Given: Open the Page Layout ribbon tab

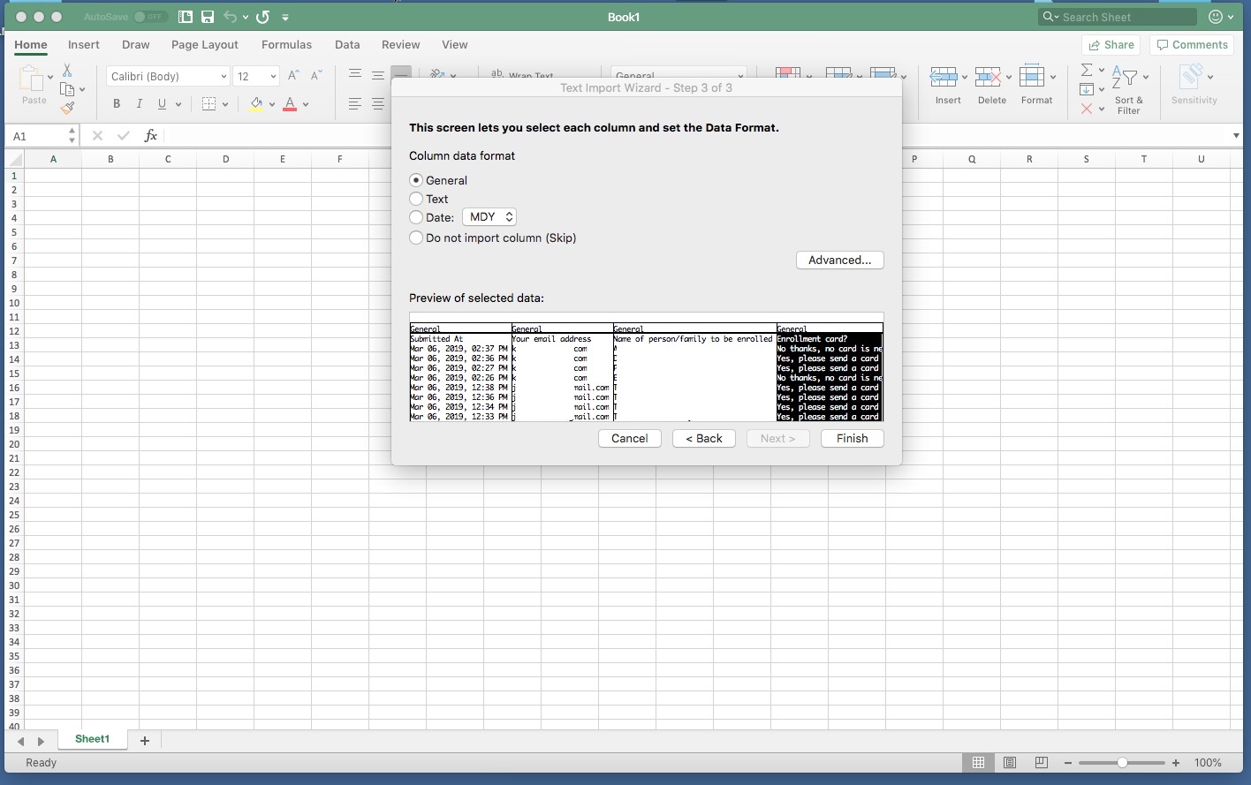Looking at the screenshot, I should pyautogui.click(x=205, y=45).
